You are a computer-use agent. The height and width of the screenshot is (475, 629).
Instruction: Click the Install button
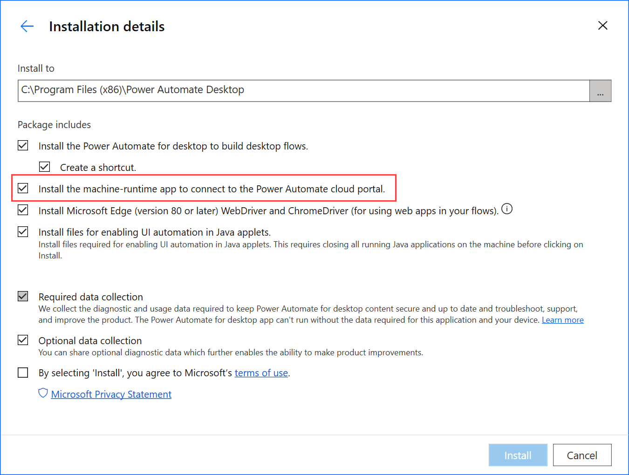(x=518, y=455)
